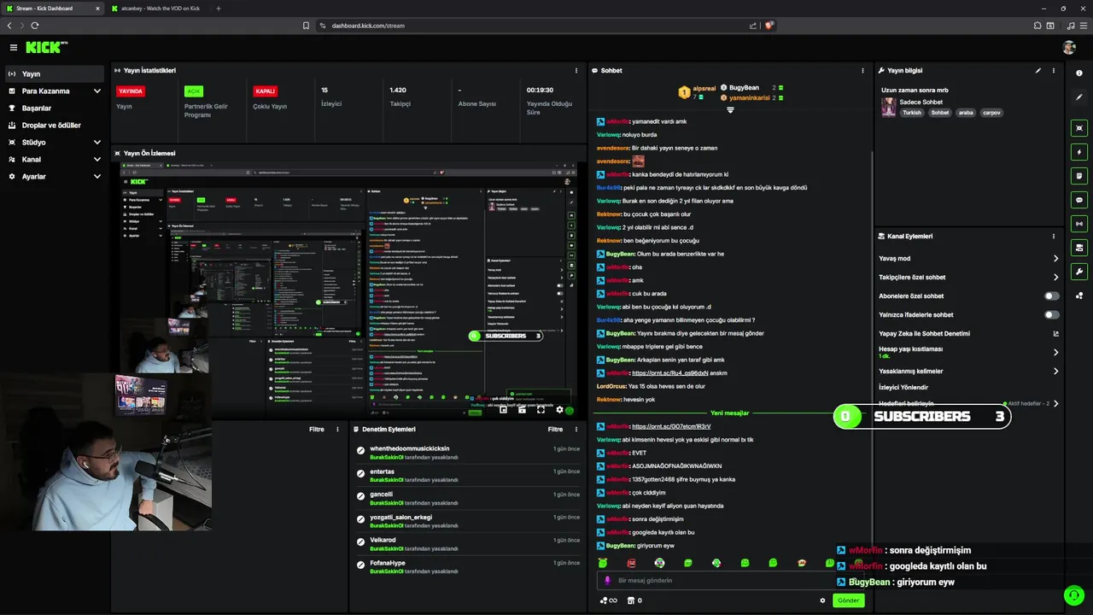Open Başarılar in the left sidebar
1093x615 pixels.
pos(55,108)
